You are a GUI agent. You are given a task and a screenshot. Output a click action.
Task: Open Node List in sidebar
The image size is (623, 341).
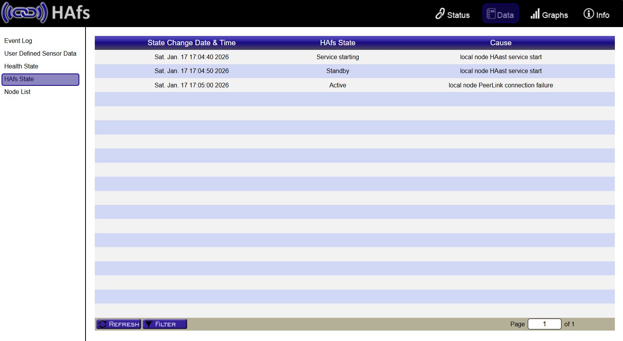coord(17,92)
